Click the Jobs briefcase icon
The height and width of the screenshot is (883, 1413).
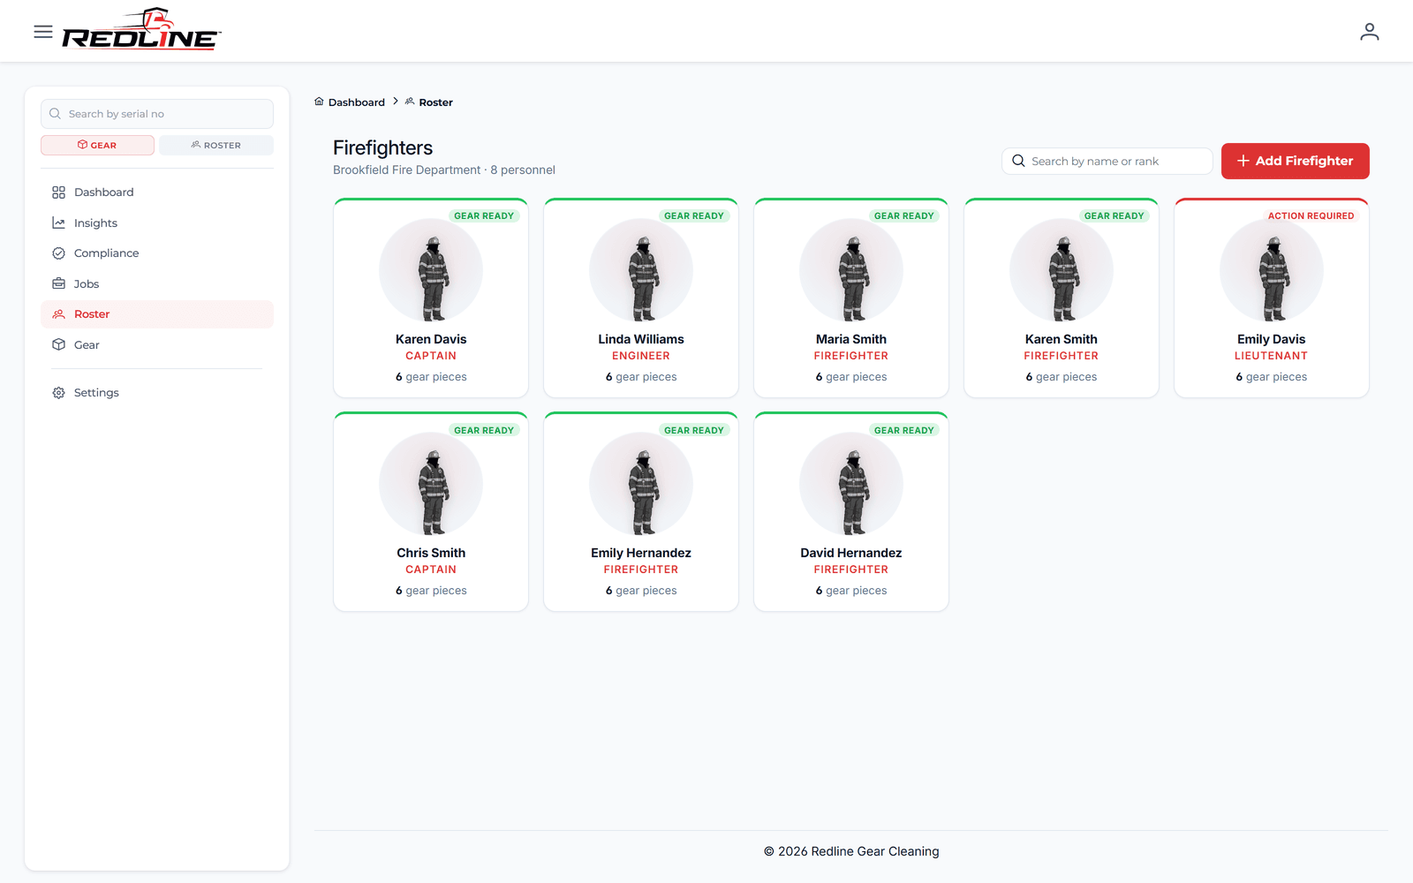tap(59, 284)
